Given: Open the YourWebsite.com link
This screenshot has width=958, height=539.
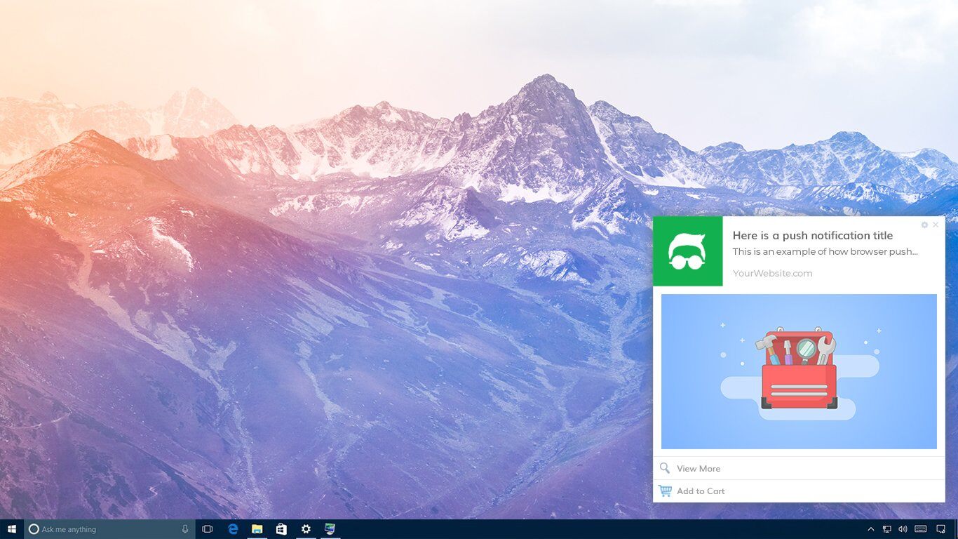Looking at the screenshot, I should 772,274.
